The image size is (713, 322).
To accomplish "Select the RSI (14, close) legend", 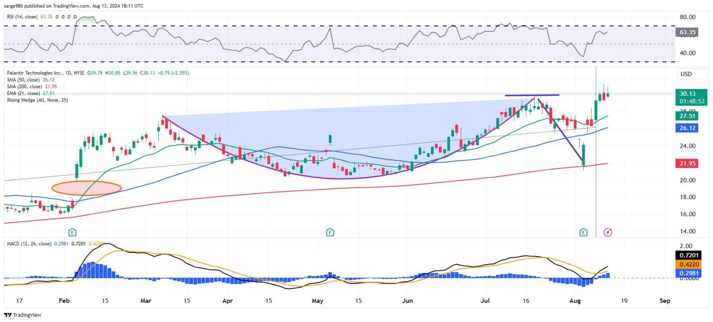I will tap(22, 16).
